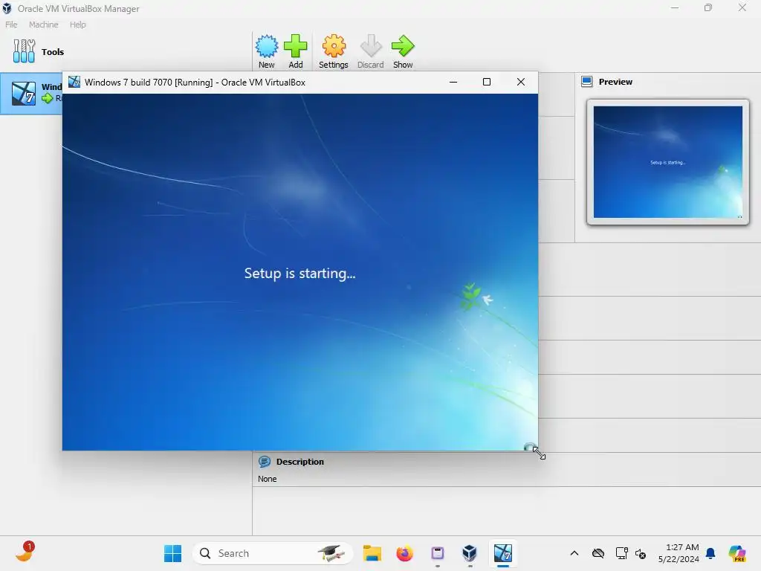Click the Preview thumbnail of the VM

pos(668,162)
